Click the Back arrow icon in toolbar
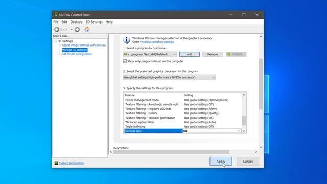This screenshot has width=327, height=184. click(x=57, y=30)
